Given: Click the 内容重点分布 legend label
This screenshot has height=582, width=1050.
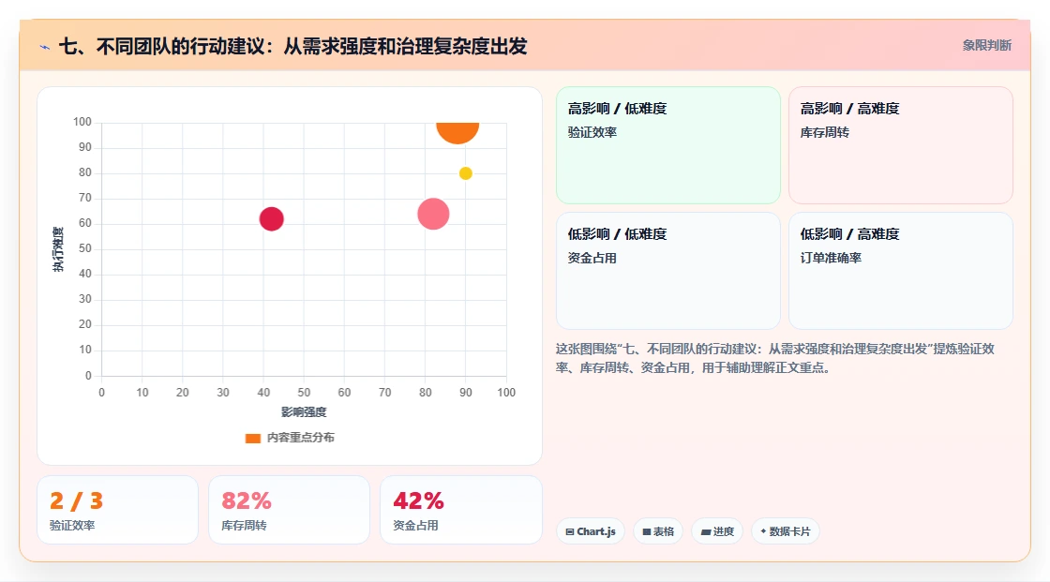Looking at the screenshot, I should (300, 438).
